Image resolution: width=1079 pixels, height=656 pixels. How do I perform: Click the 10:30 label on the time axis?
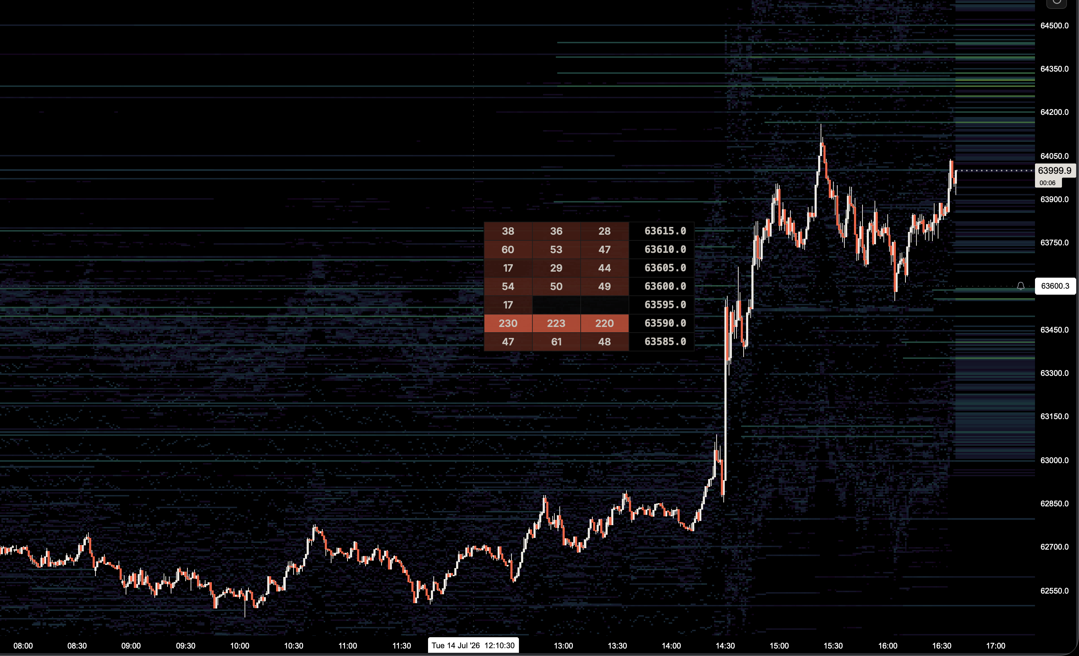294,646
